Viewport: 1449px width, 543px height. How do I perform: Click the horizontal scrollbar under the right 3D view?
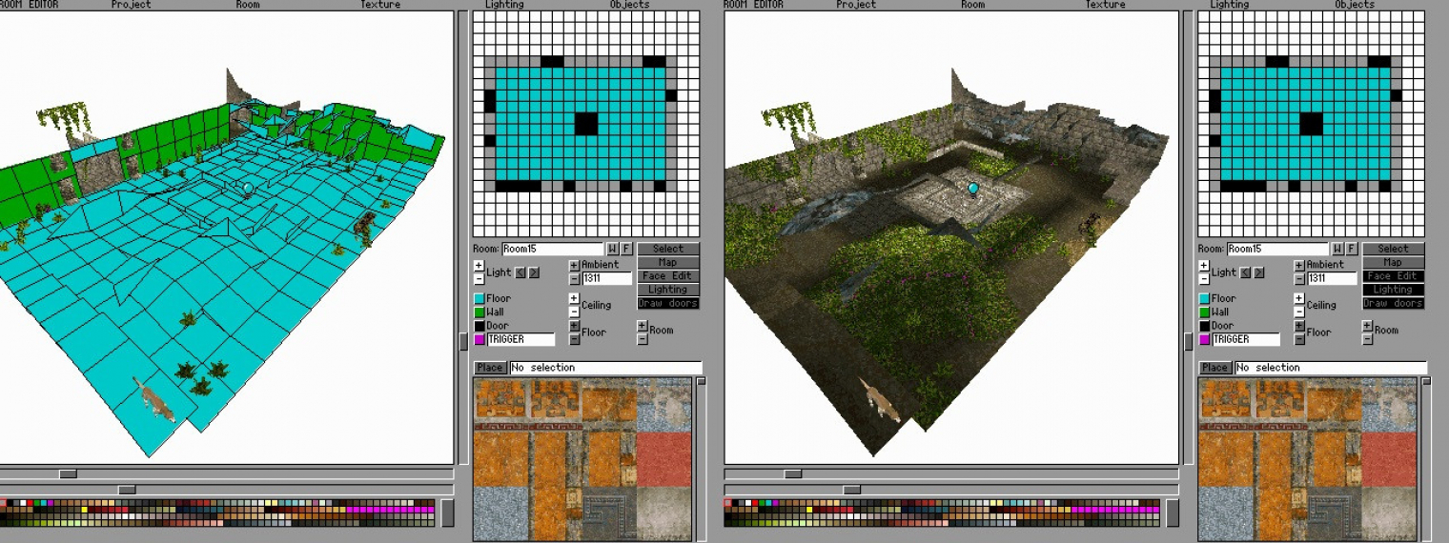951,473
